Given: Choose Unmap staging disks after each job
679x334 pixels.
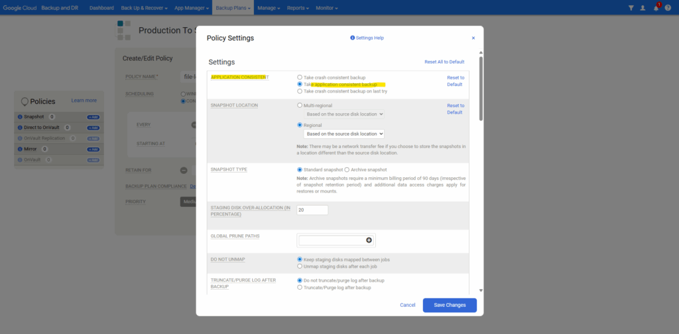Looking at the screenshot, I should tap(300, 267).
